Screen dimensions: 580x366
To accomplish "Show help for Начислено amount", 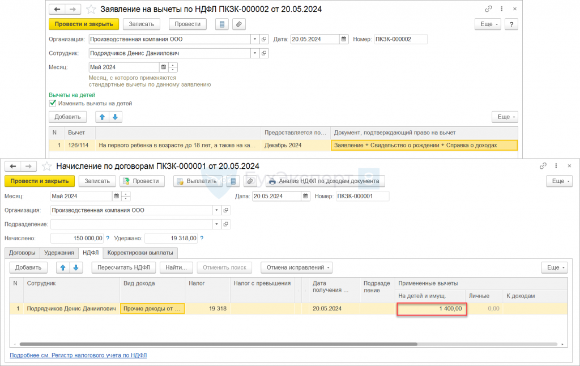I will pyautogui.click(x=108, y=239).
